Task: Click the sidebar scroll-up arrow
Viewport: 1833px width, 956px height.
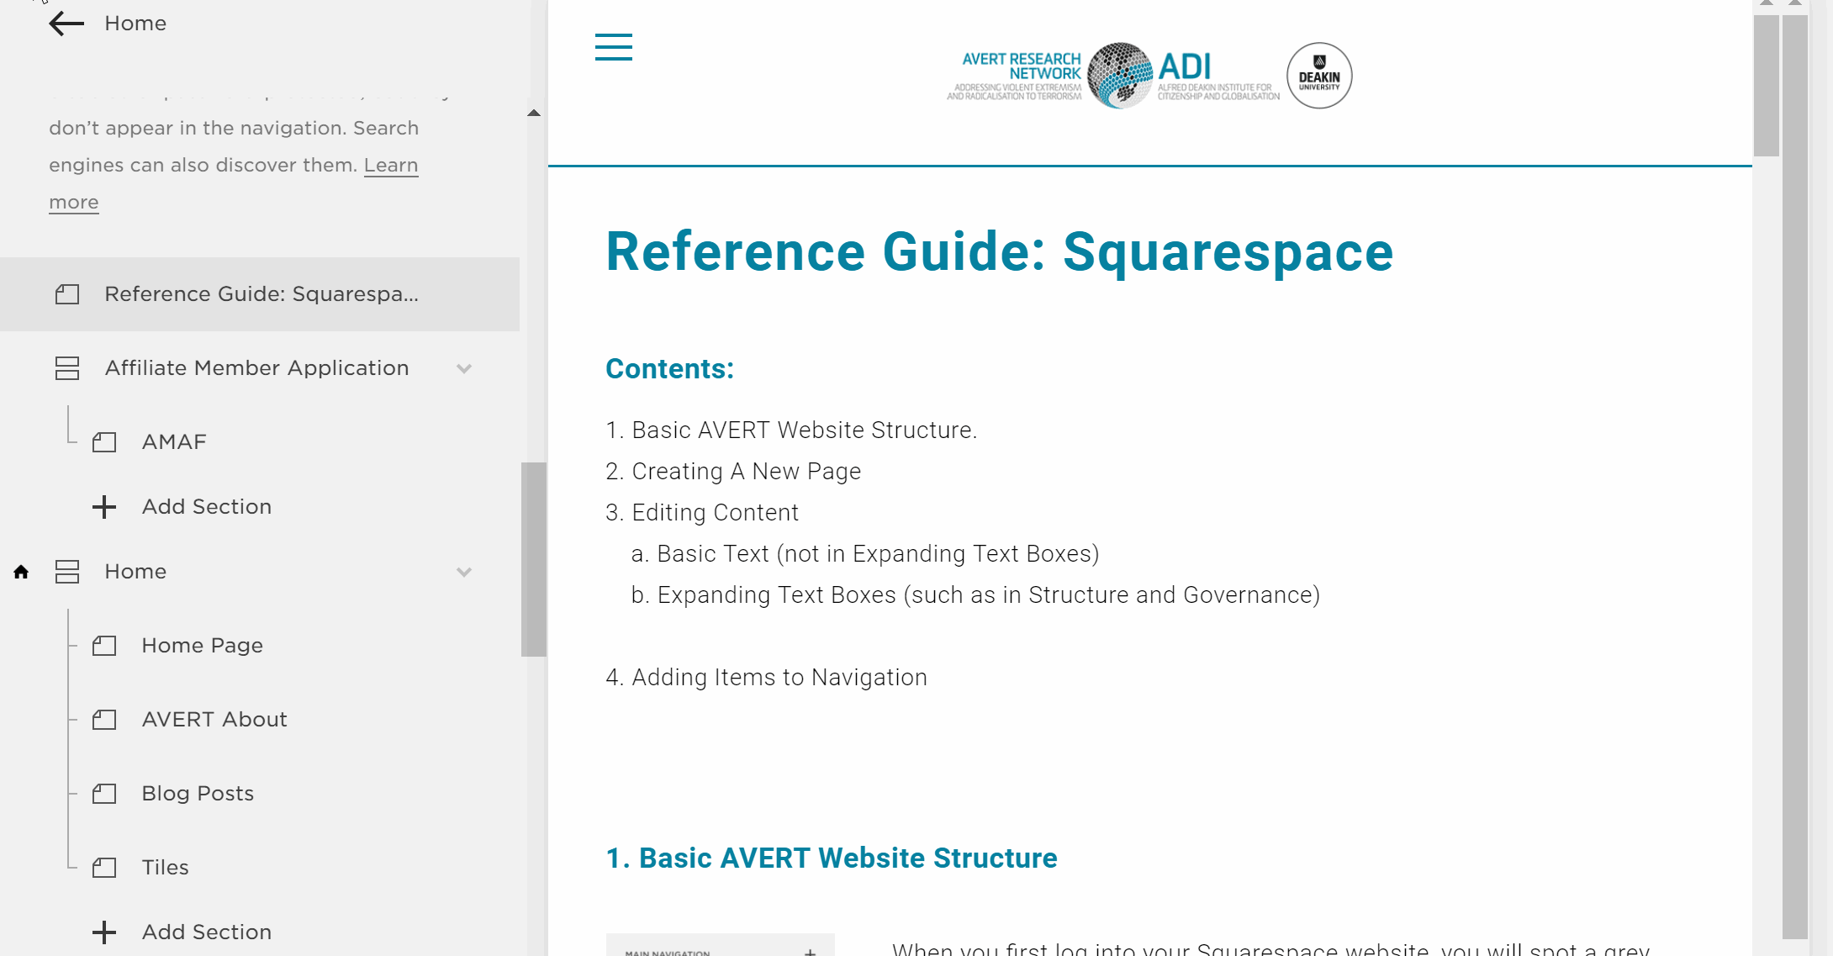Action: (x=534, y=113)
